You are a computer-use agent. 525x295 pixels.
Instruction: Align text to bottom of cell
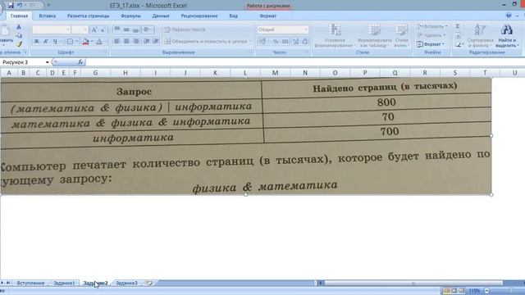135,29
